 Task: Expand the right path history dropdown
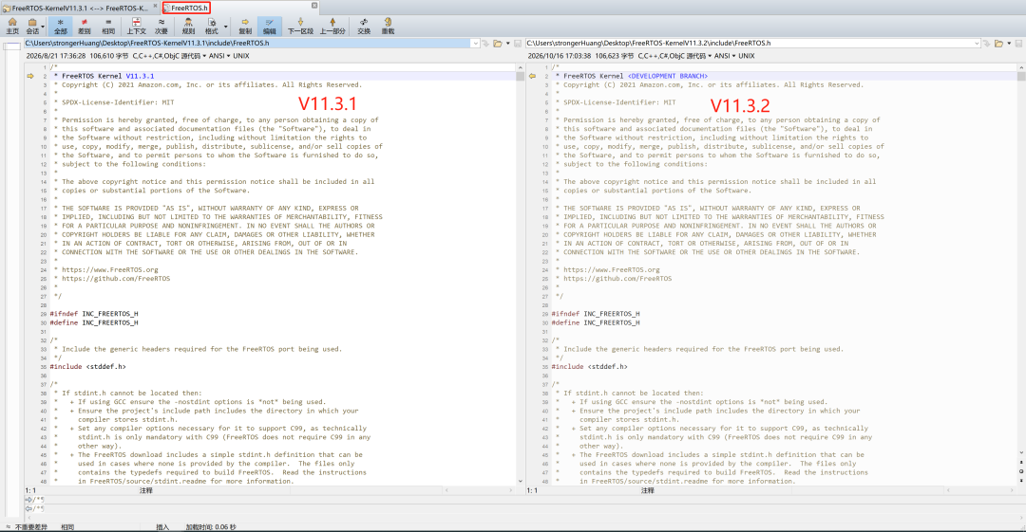(977, 43)
